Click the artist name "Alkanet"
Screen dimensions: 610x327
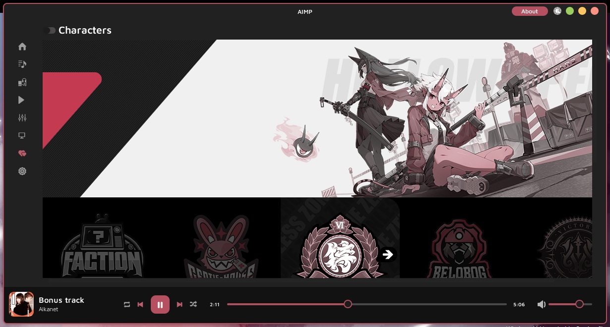[x=49, y=310]
